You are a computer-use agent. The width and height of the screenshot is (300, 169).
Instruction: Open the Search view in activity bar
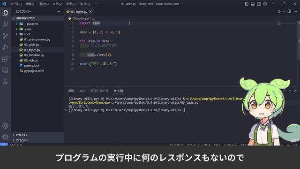click(5, 24)
